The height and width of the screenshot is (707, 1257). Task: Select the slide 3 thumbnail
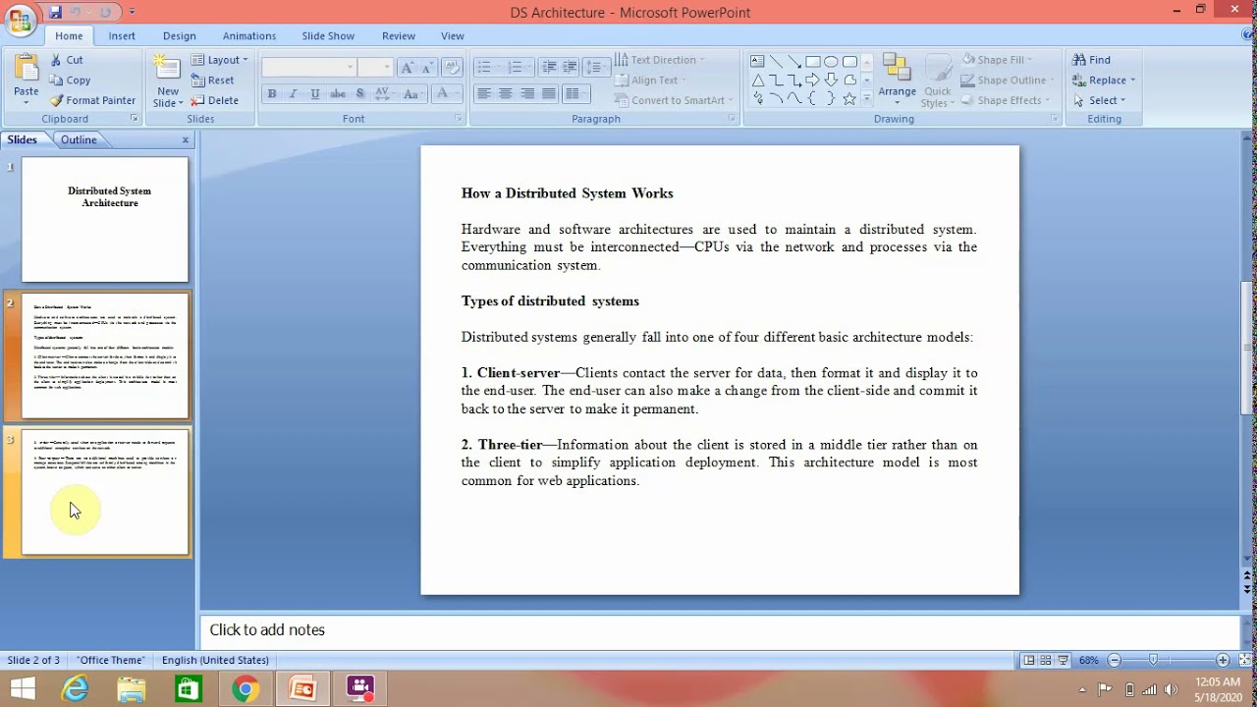point(105,493)
